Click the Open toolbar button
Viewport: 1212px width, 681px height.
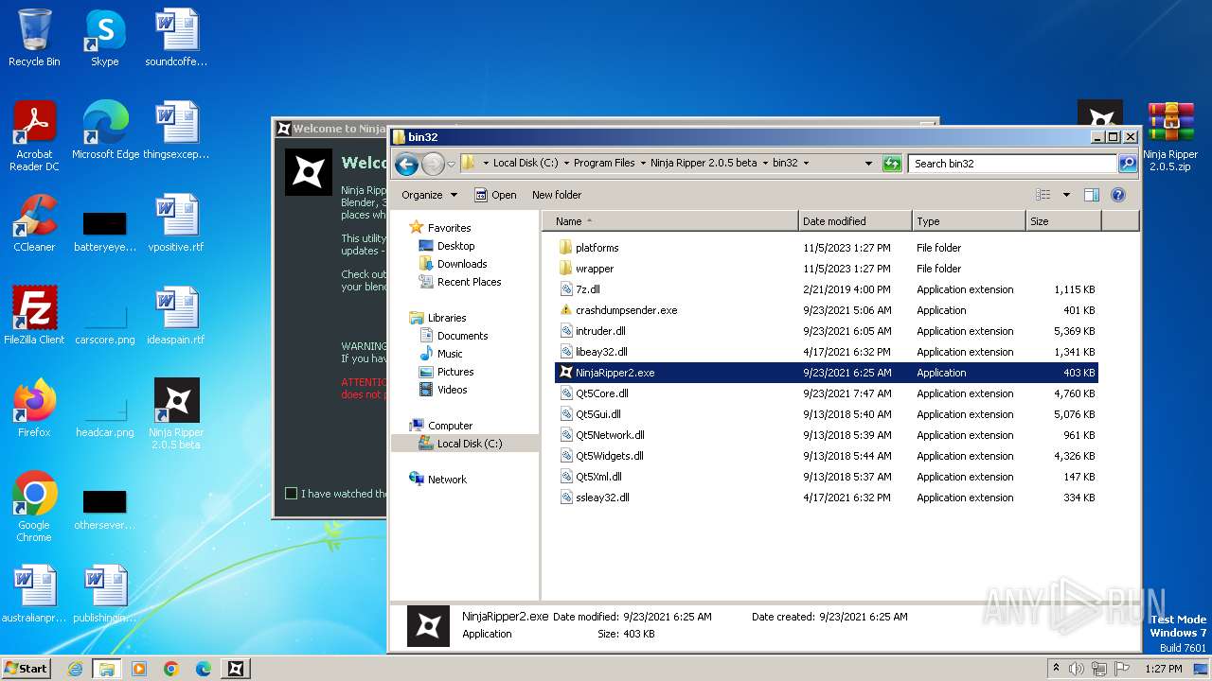pos(495,195)
